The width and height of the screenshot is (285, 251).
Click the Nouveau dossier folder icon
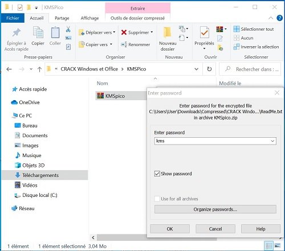pyautogui.click(x=168, y=32)
